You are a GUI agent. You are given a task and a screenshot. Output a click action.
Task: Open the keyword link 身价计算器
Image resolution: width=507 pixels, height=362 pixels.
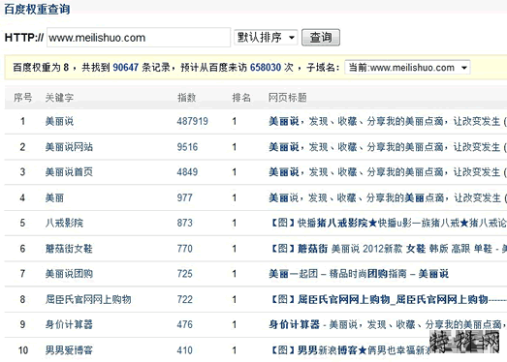point(69,324)
